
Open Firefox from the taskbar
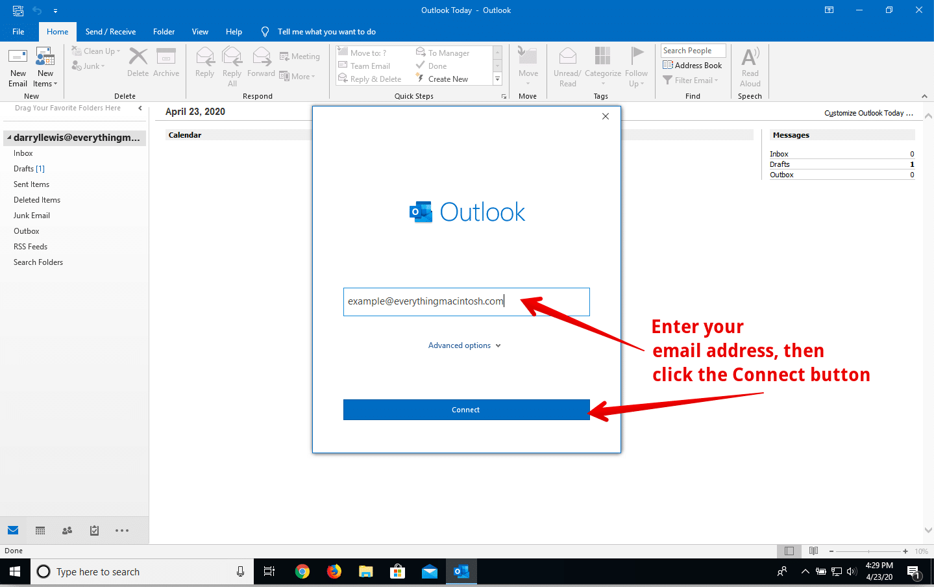[334, 571]
